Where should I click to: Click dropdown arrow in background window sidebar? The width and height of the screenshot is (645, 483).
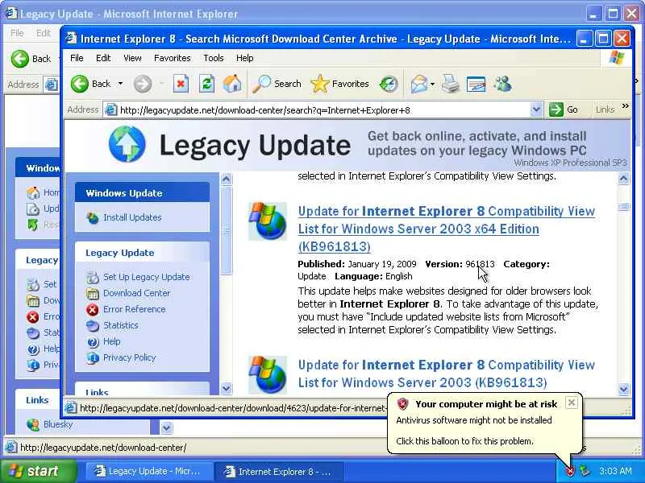point(166,427)
